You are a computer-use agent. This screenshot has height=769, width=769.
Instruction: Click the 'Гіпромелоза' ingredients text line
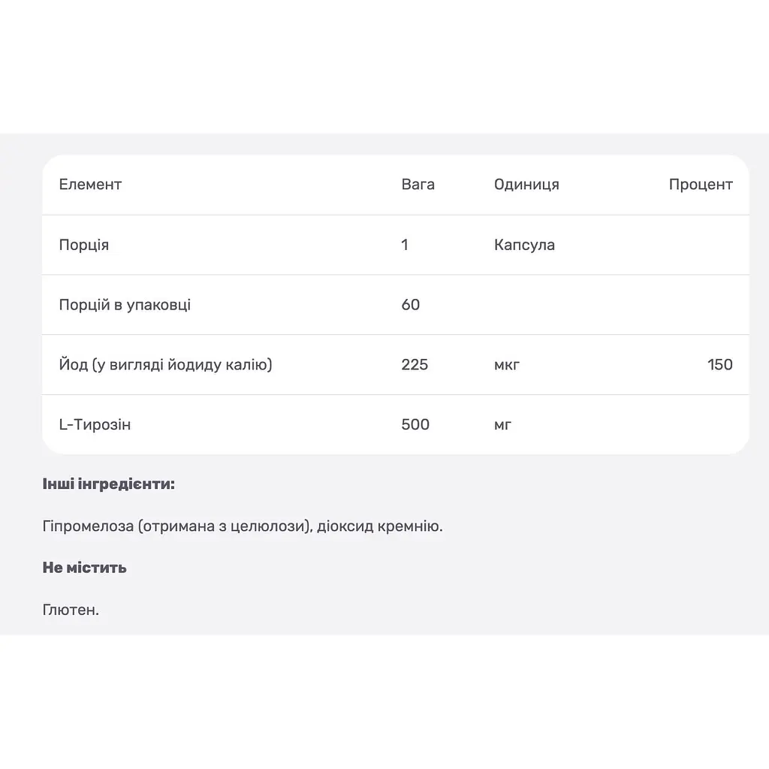243,526
